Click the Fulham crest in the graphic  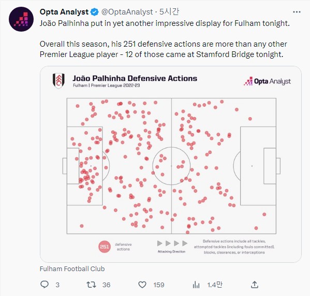click(58, 80)
